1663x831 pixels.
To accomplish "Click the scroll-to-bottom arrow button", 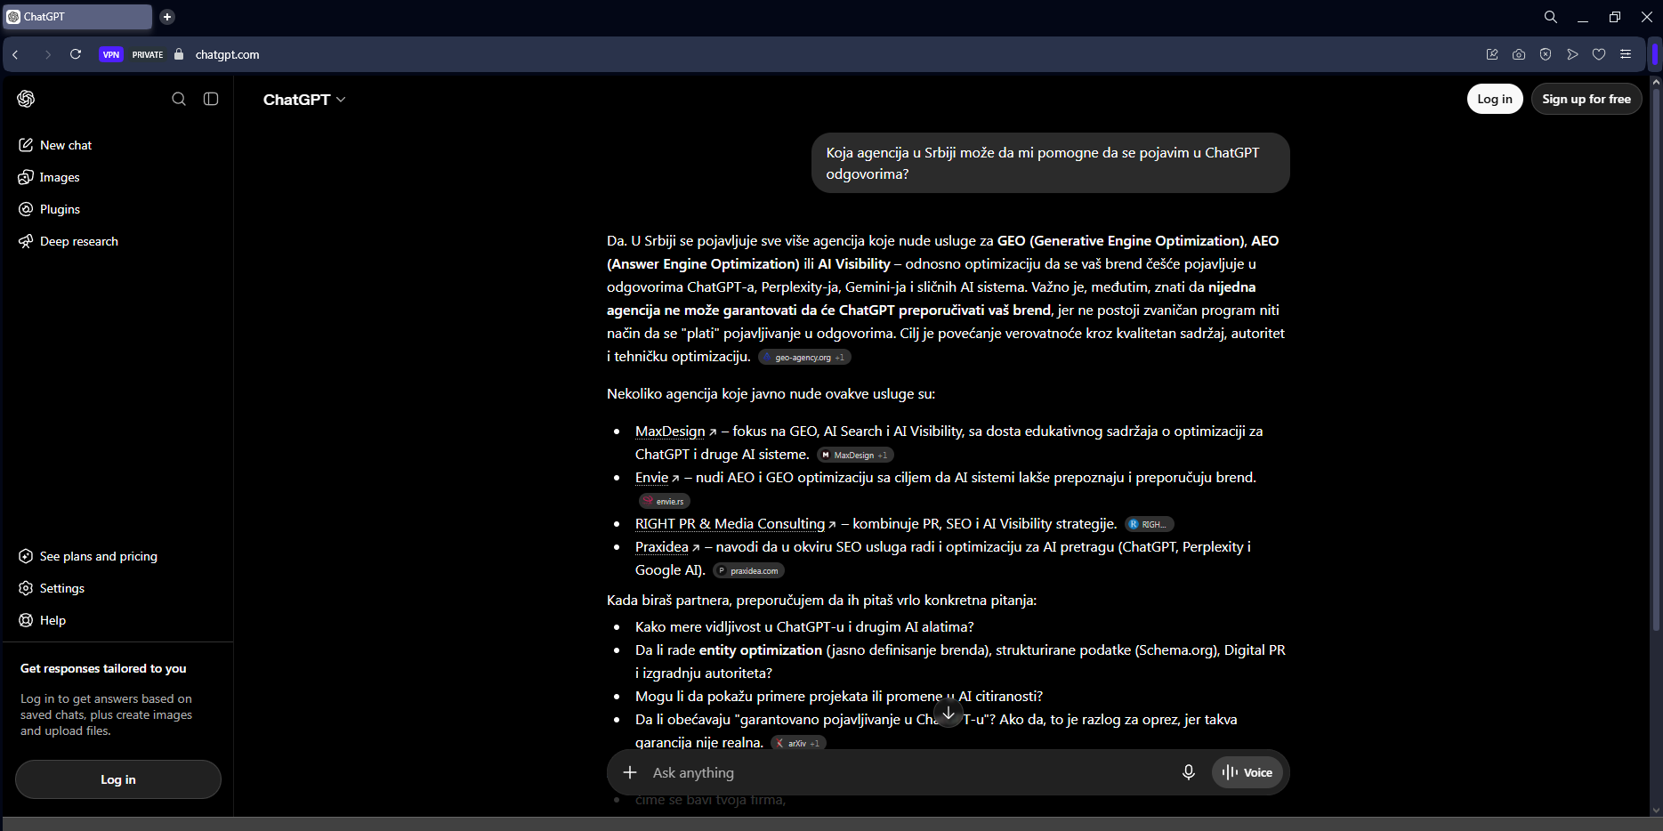I will [949, 713].
